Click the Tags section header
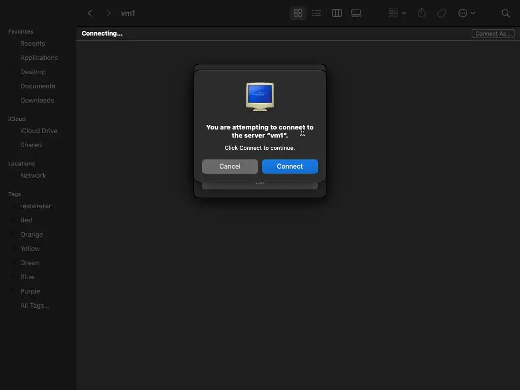The width and height of the screenshot is (520, 390). (14, 194)
